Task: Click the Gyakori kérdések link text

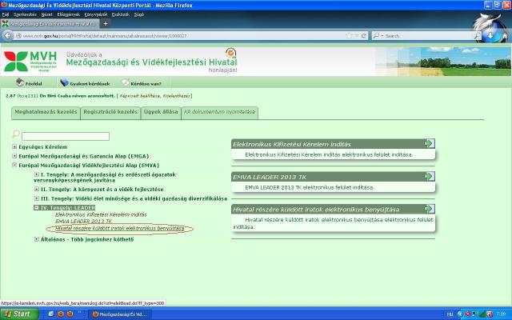Action: coord(90,83)
